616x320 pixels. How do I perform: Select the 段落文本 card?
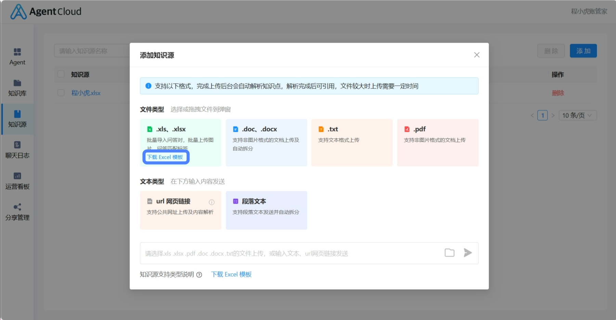266,210
